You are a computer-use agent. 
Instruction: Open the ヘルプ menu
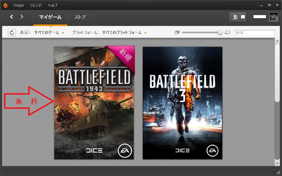(x=52, y=5)
